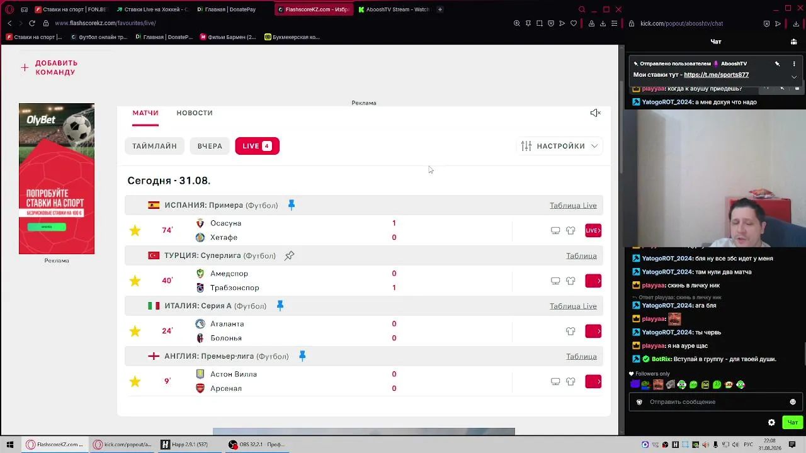The height and width of the screenshot is (453, 806).
Task: View lineups shirt icon for Aston Villa match
Action: [x=570, y=381]
